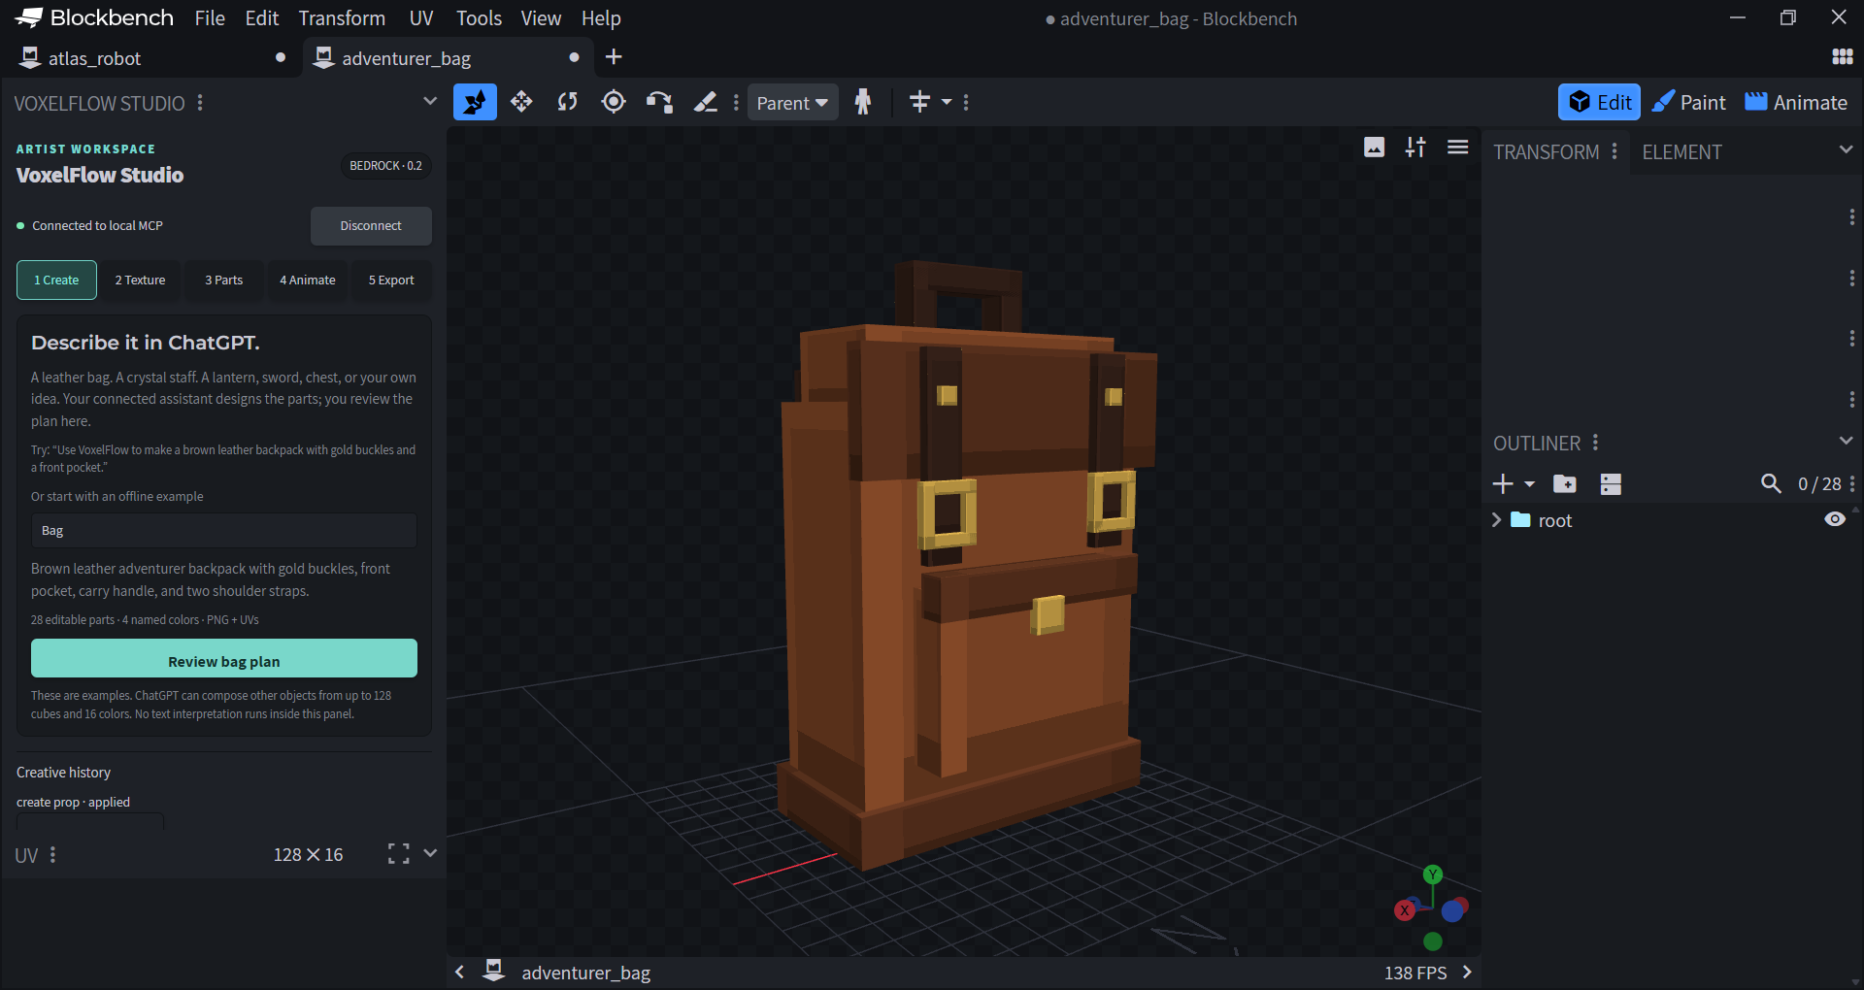Image resolution: width=1864 pixels, height=990 pixels.
Task: Select the Rotate tool
Action: coord(568,102)
